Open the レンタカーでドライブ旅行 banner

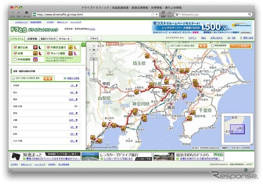pos(117,156)
